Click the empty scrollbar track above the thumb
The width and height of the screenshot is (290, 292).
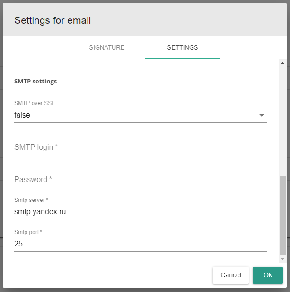(282, 121)
